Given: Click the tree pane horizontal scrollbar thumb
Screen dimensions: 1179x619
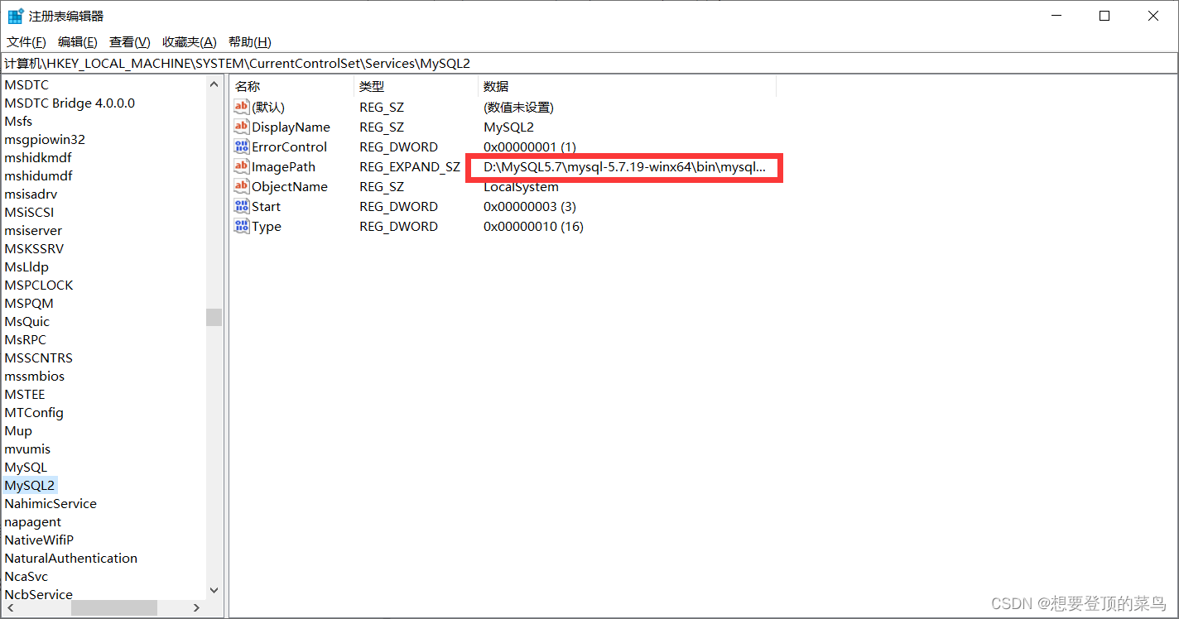Looking at the screenshot, I should 114,607.
